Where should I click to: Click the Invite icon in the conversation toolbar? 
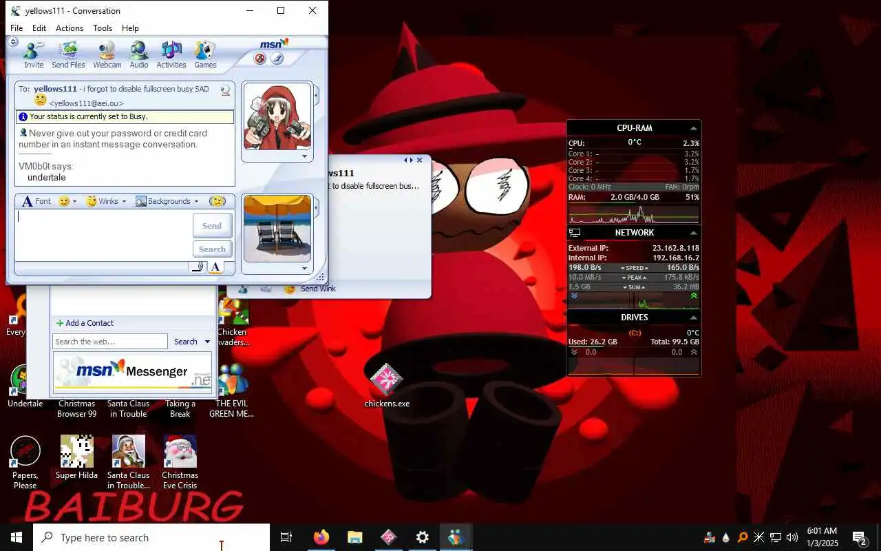coord(34,54)
